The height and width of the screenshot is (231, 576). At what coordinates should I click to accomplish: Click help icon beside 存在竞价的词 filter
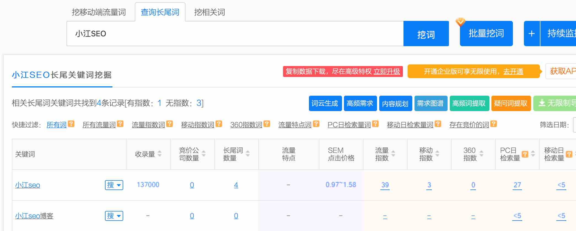[x=494, y=124]
